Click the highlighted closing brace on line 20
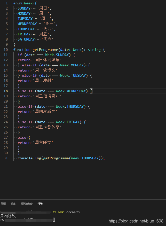The height and width of the screenshot is (226, 166). pos(19,101)
